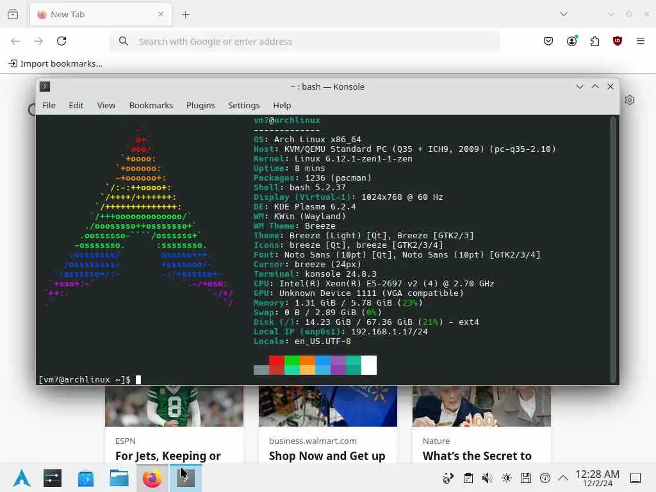This screenshot has height=492, width=656.
Task: Toggle the muted volume tray icon
Action: pyautogui.click(x=487, y=478)
